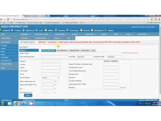Click the Search Asset input field
Screen dimensions: 161x121
click(55, 53)
